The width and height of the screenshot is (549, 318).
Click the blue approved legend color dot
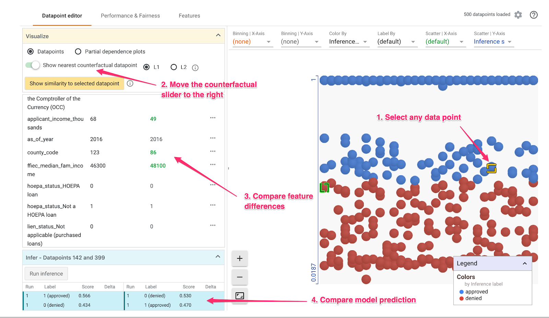pos(462,292)
